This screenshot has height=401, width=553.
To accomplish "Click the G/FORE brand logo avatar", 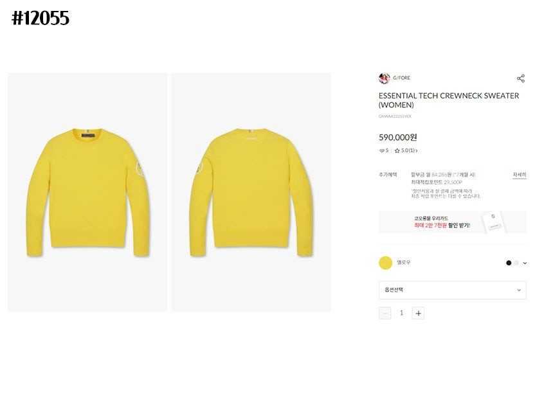I will click(x=384, y=78).
